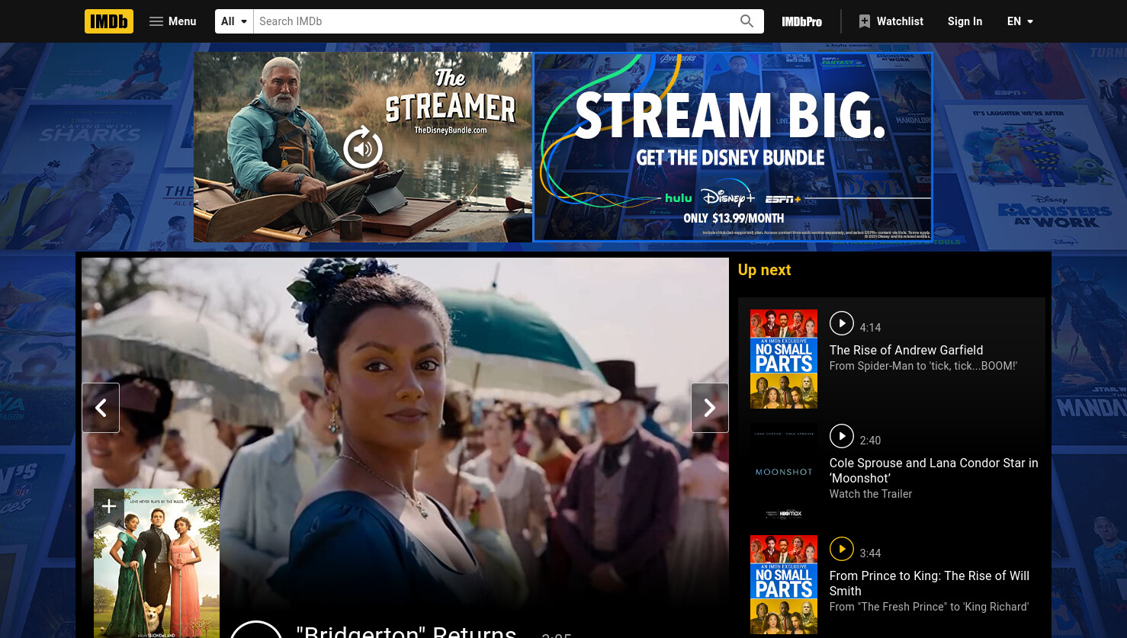Viewport: 1127px width, 638px height.
Task: Click the IMDb logo
Action: (109, 21)
